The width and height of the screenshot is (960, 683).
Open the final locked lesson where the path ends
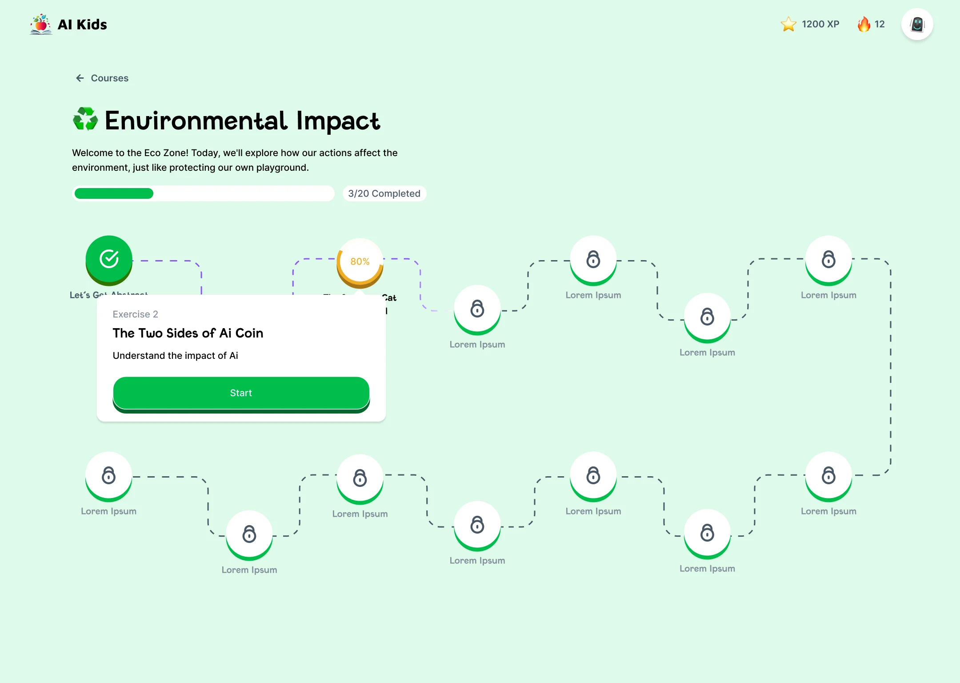109,476
